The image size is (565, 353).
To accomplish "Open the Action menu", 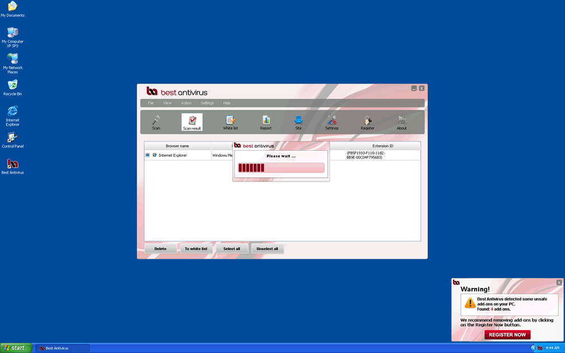I will [186, 103].
